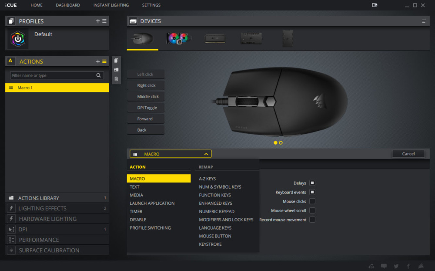Open the Twitter icon
Screen dimensions: 435x271
coord(396,266)
